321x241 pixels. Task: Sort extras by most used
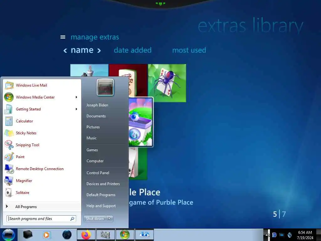coord(189,50)
